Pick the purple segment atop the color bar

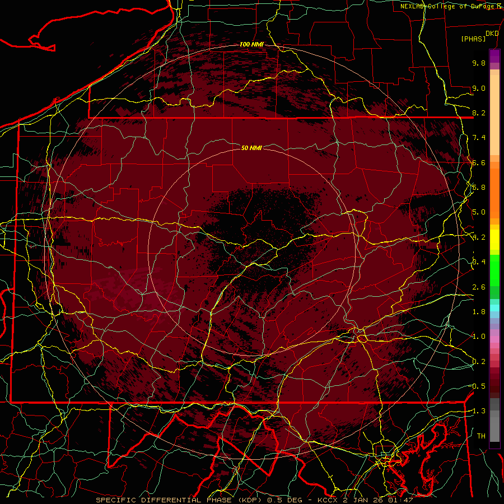[x=494, y=56]
